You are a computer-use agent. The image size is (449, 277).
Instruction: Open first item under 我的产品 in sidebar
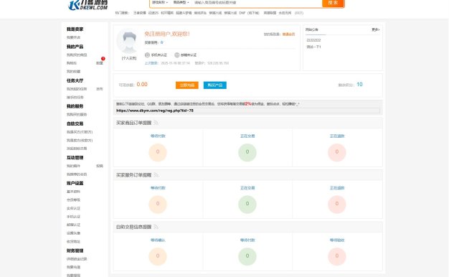[77, 55]
